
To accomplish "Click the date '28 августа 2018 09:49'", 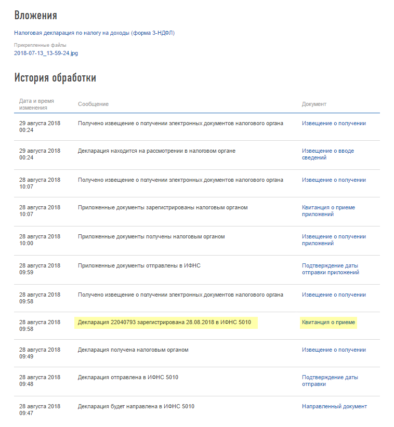I will pyautogui.click(x=40, y=353).
